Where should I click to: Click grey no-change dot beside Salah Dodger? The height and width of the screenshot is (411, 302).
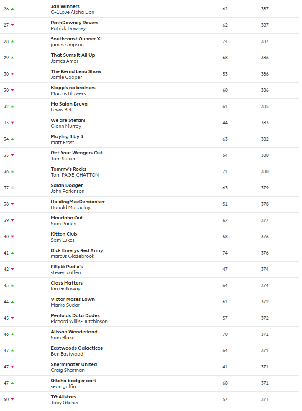13,188
